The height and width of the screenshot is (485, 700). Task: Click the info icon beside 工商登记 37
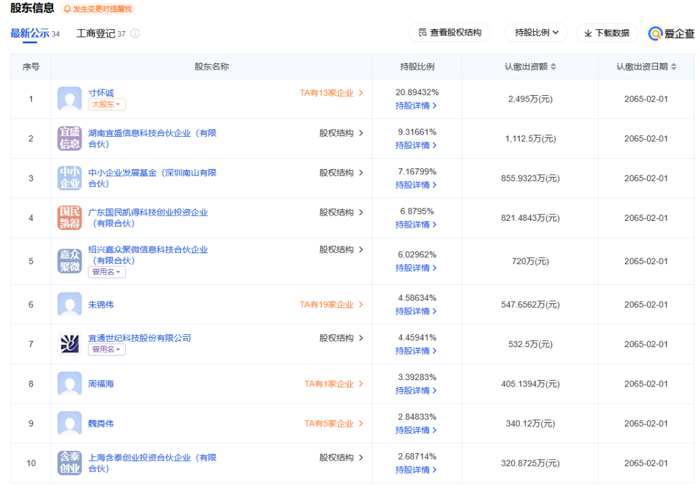pyautogui.click(x=135, y=34)
